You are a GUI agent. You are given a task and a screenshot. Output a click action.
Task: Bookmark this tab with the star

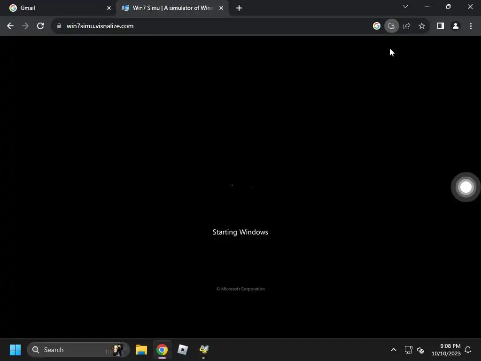pos(422,26)
